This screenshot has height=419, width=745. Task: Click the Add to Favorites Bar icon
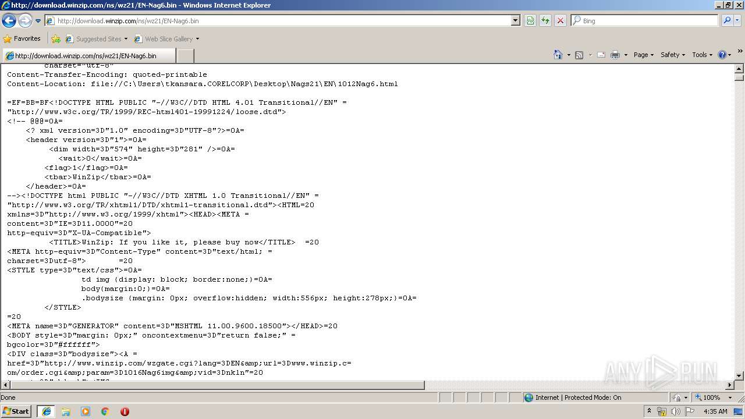56,39
